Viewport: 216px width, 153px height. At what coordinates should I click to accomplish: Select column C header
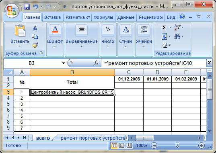pos(129,72)
